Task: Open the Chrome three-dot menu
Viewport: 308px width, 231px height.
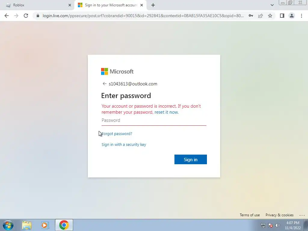Action: [301, 16]
